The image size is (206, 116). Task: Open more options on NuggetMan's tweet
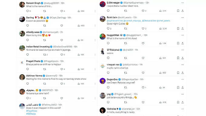pyautogui.click(x=182, y=35)
